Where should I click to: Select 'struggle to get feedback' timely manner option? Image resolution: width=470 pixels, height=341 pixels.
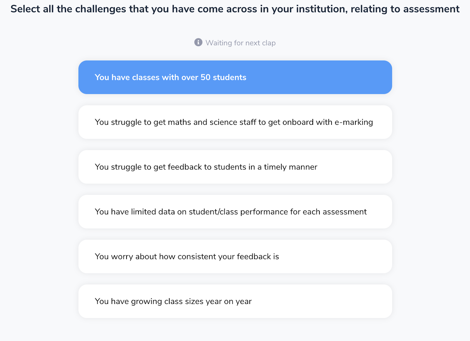pos(235,167)
